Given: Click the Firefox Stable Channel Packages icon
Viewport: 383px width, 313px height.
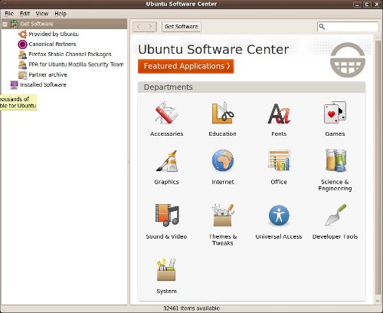Looking at the screenshot, I should click(x=22, y=54).
